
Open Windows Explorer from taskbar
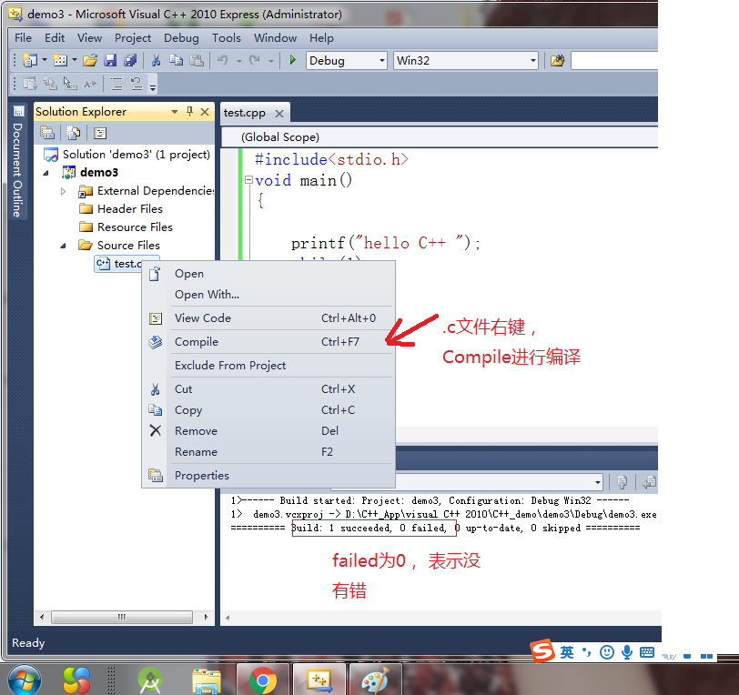click(x=207, y=680)
